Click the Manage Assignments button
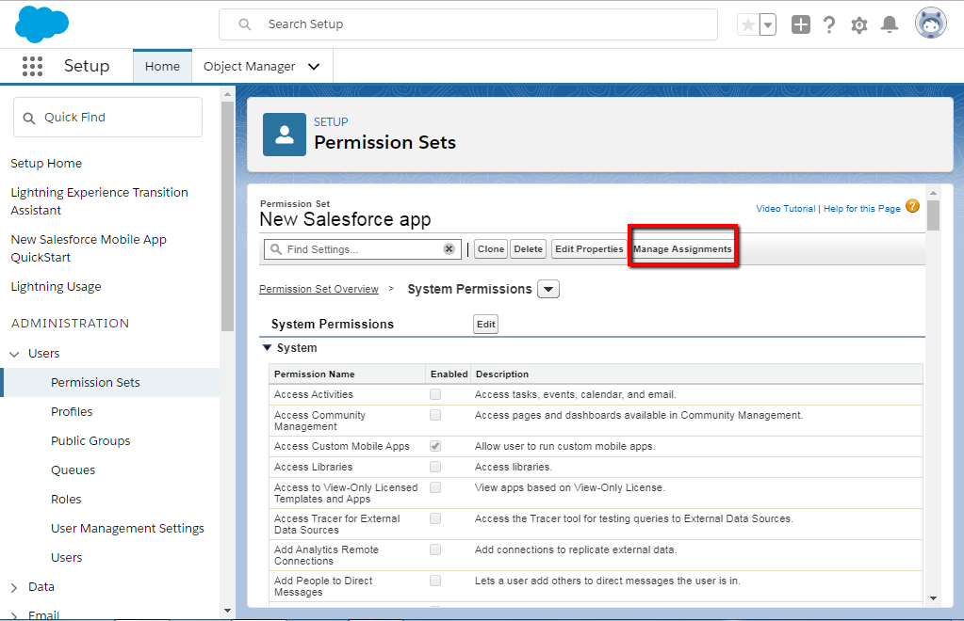 (682, 249)
